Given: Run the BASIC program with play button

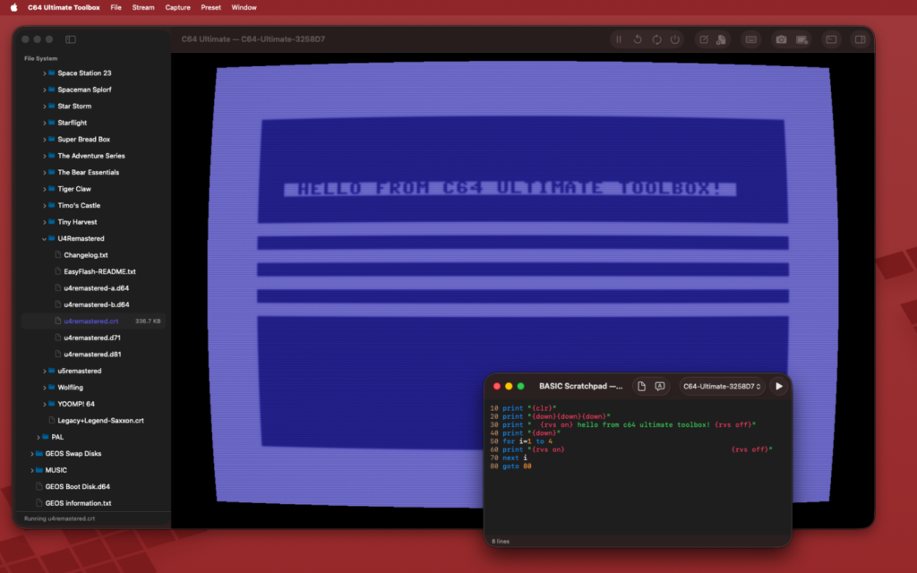Looking at the screenshot, I should point(778,386).
